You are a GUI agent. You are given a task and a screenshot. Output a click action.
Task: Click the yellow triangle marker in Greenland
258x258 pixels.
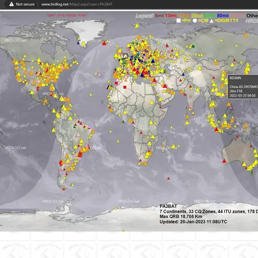(x=84, y=43)
